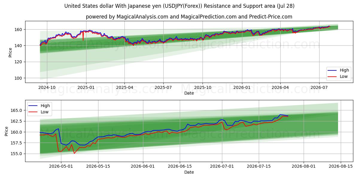Click the 'Price' axis label of top chart

(x=10, y=52)
